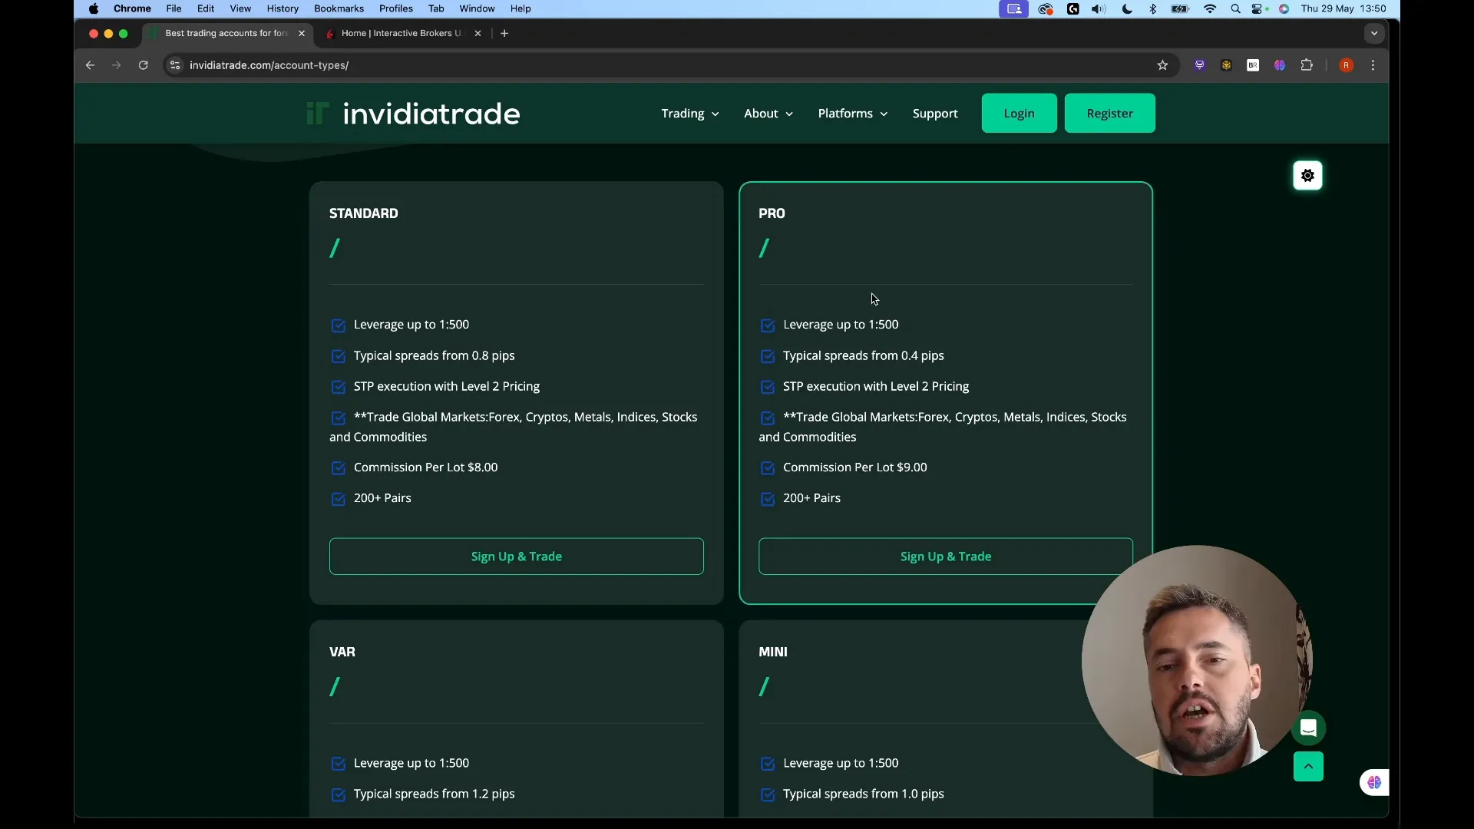This screenshot has height=829, width=1474.
Task: Close the Best trading accounts tab
Action: coord(302,33)
